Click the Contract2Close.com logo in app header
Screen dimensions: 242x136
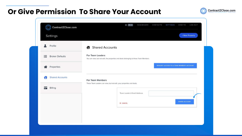tap(61, 27)
